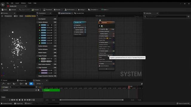Open the Edit menu
Screen dimensions: 191x107
coord(12,3)
